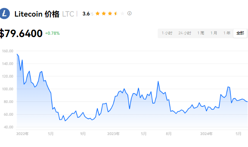Select the 全部 range tab
This screenshot has height=147, width=248.
240,33
